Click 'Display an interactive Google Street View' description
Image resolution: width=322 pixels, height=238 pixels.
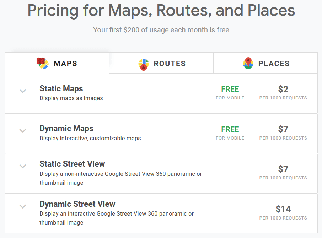tap(117, 218)
